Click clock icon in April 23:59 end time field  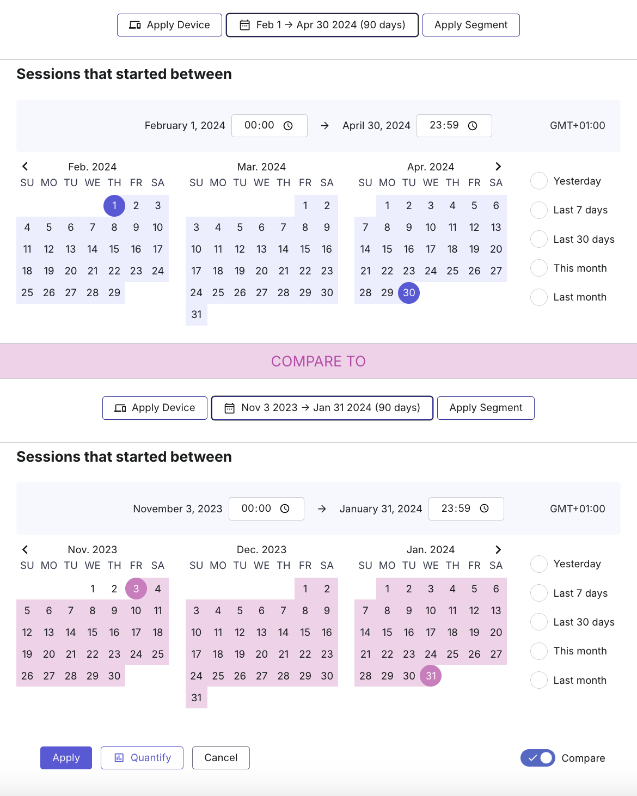[473, 126]
